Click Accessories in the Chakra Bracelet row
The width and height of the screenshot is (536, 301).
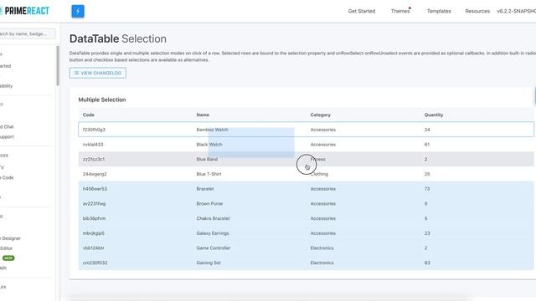323,218
